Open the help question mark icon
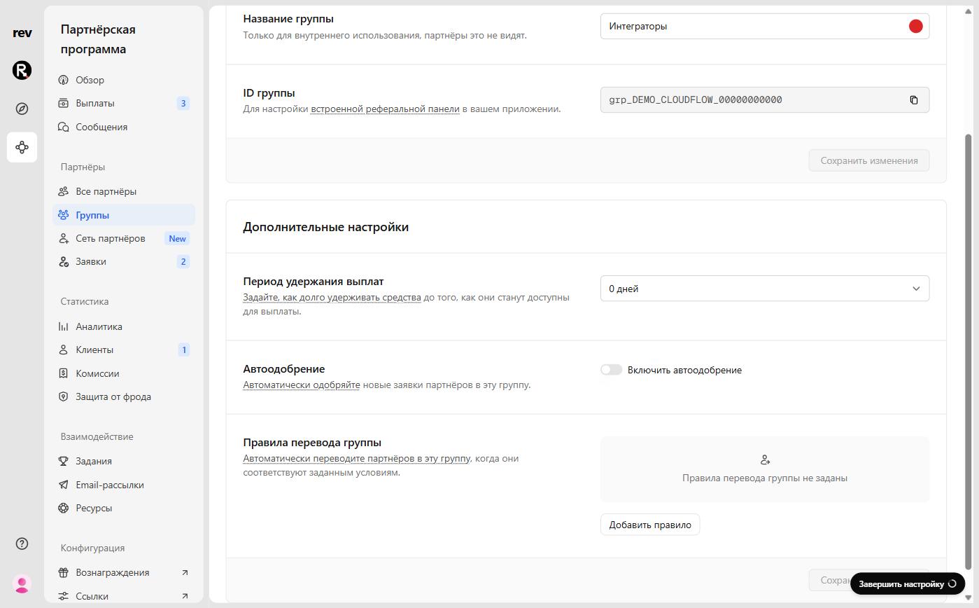Viewport: 979px width, 608px height. pyautogui.click(x=22, y=544)
